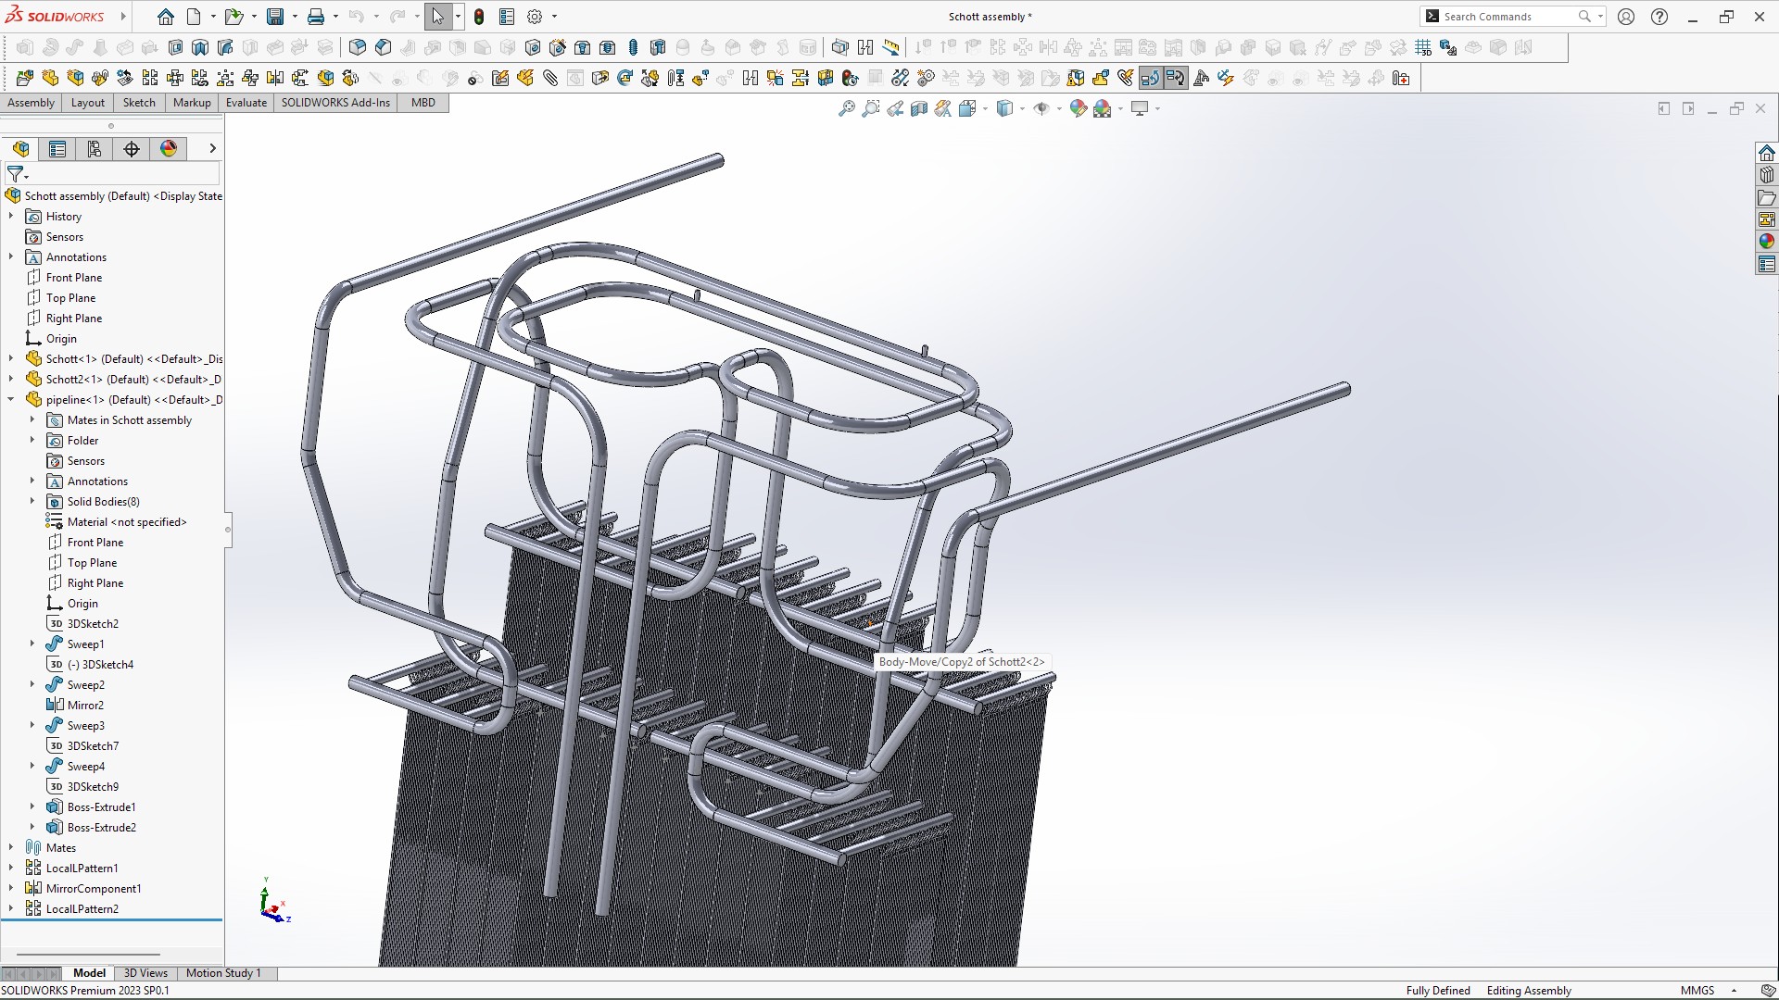Open the Hide/Show Items dropdown arrow
1779x1000 pixels.
pos(1059,109)
